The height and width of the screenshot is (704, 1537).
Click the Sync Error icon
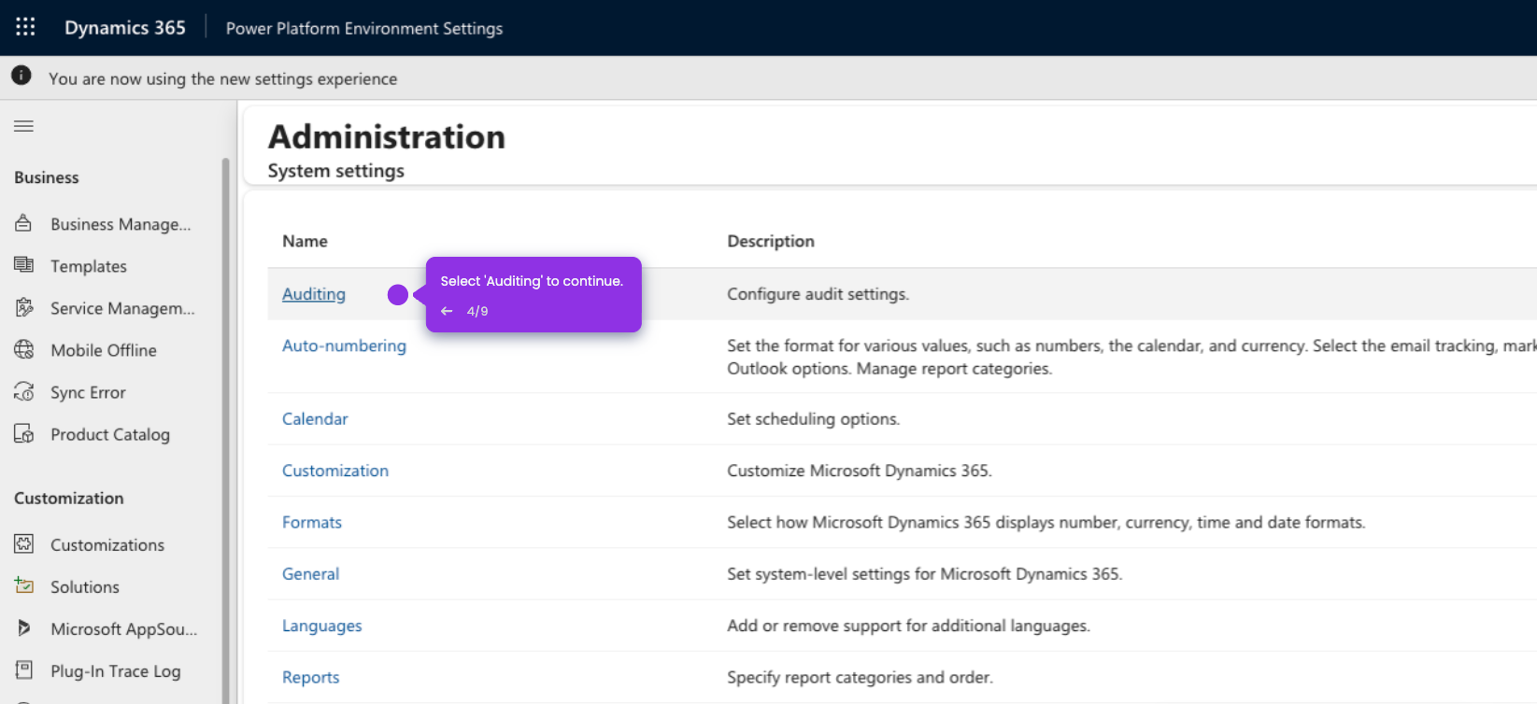pos(23,392)
